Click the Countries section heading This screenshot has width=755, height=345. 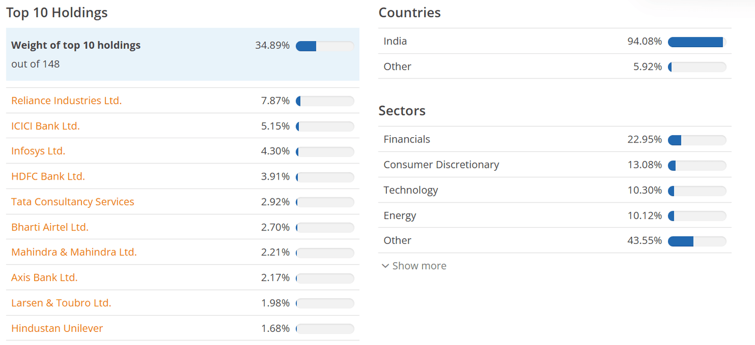point(409,13)
